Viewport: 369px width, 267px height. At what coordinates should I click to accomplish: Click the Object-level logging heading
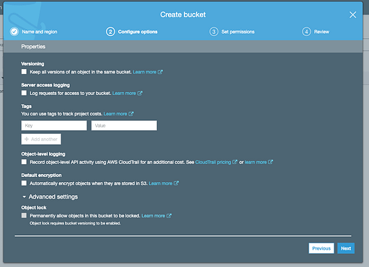pyautogui.click(x=43, y=154)
